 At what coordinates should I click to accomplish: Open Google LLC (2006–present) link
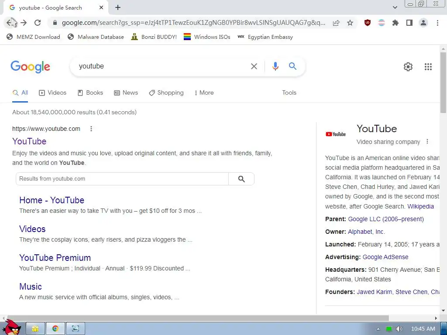386,219
